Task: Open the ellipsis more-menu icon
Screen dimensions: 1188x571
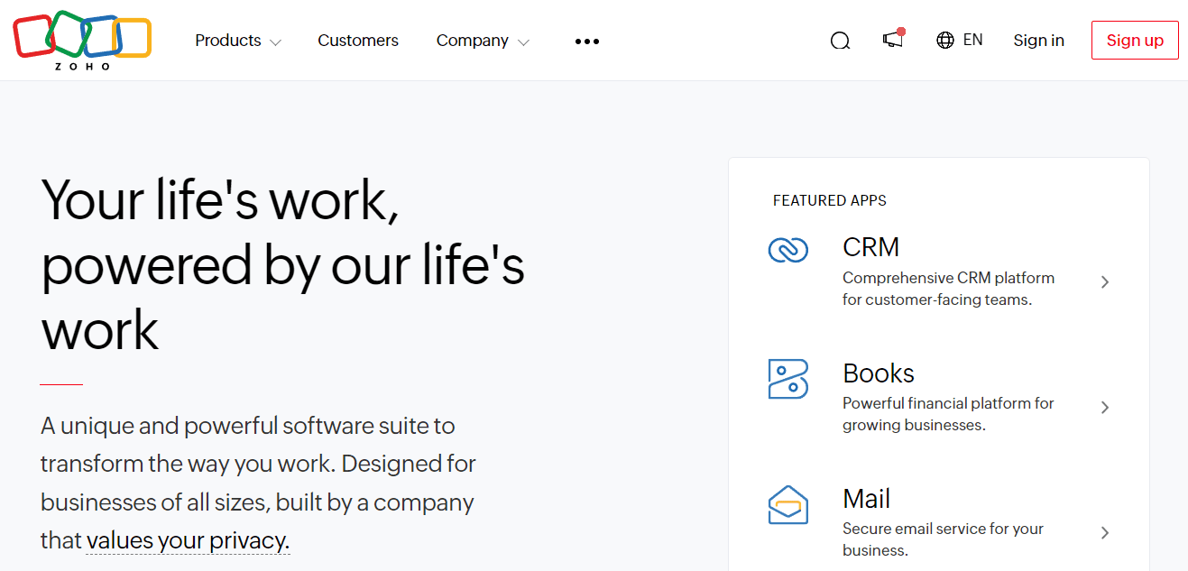Action: coord(586,41)
